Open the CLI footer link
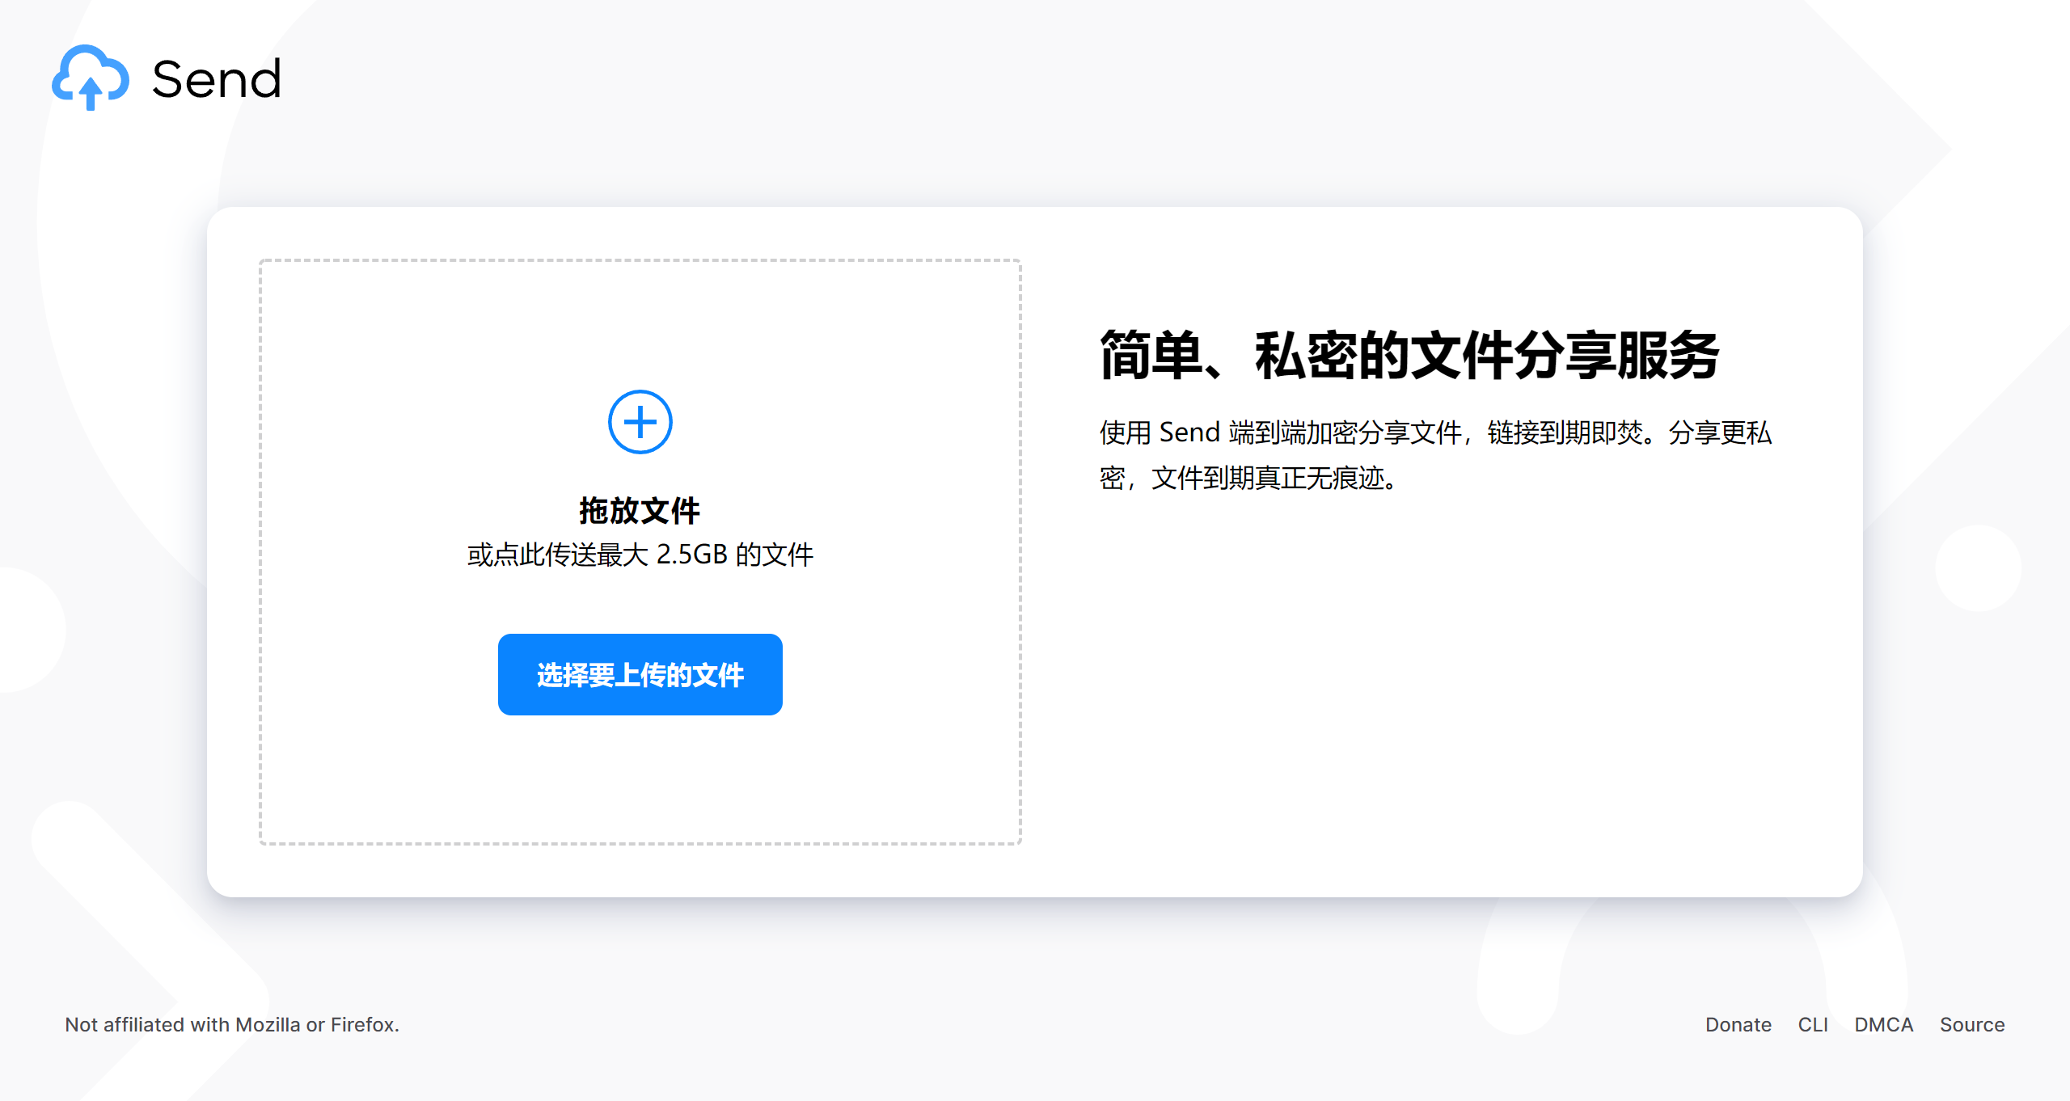 pos(1812,1024)
